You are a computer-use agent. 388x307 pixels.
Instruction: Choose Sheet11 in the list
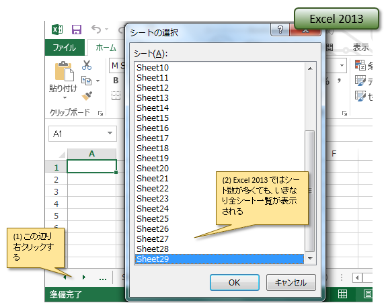click(x=219, y=78)
